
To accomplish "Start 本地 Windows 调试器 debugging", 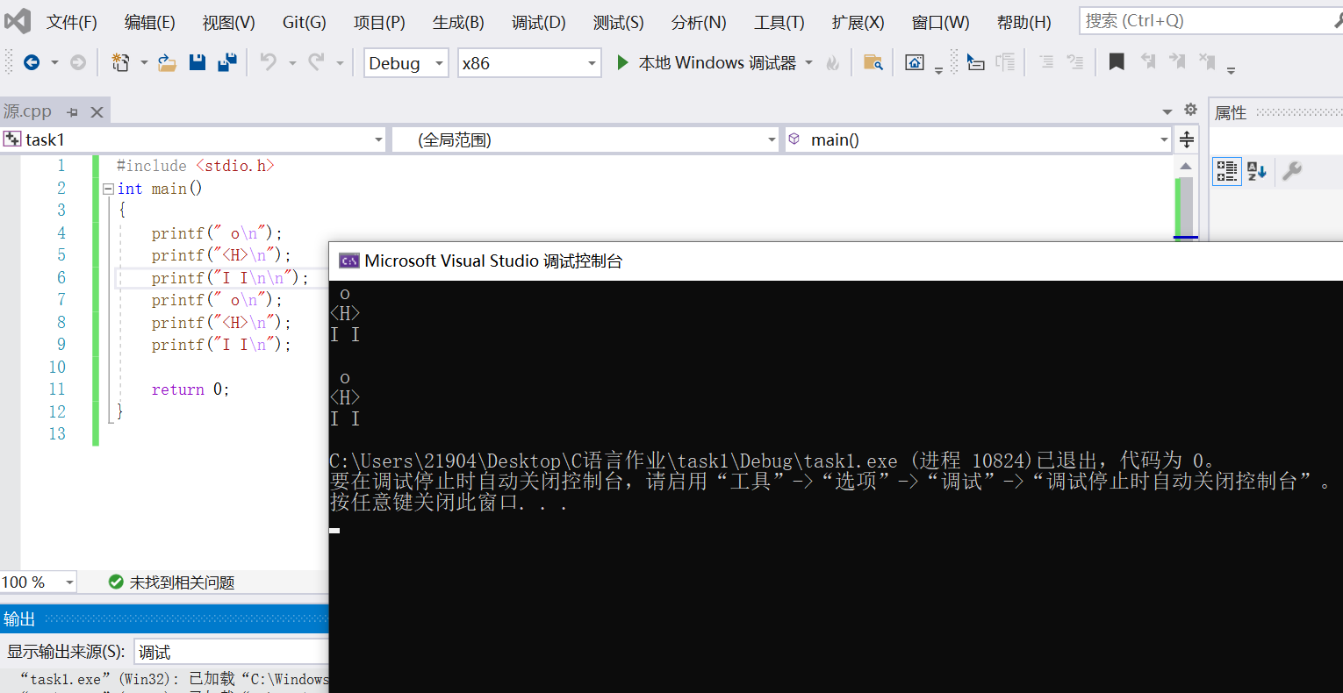I will coord(707,62).
